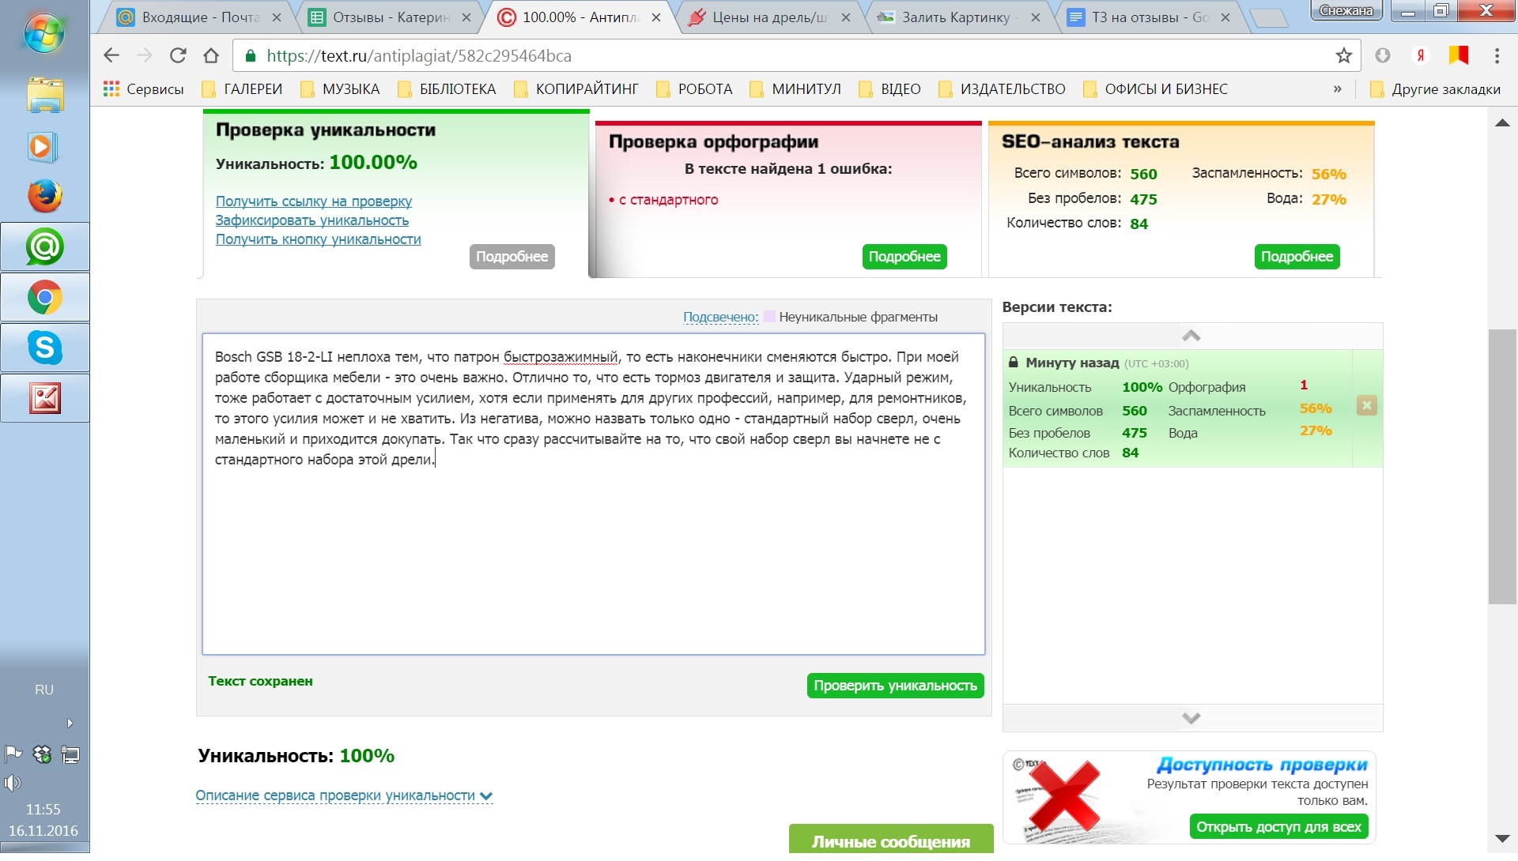Open the МИНИТУЛ bookmarks folder
The width and height of the screenshot is (1518, 861).
coord(795,89)
